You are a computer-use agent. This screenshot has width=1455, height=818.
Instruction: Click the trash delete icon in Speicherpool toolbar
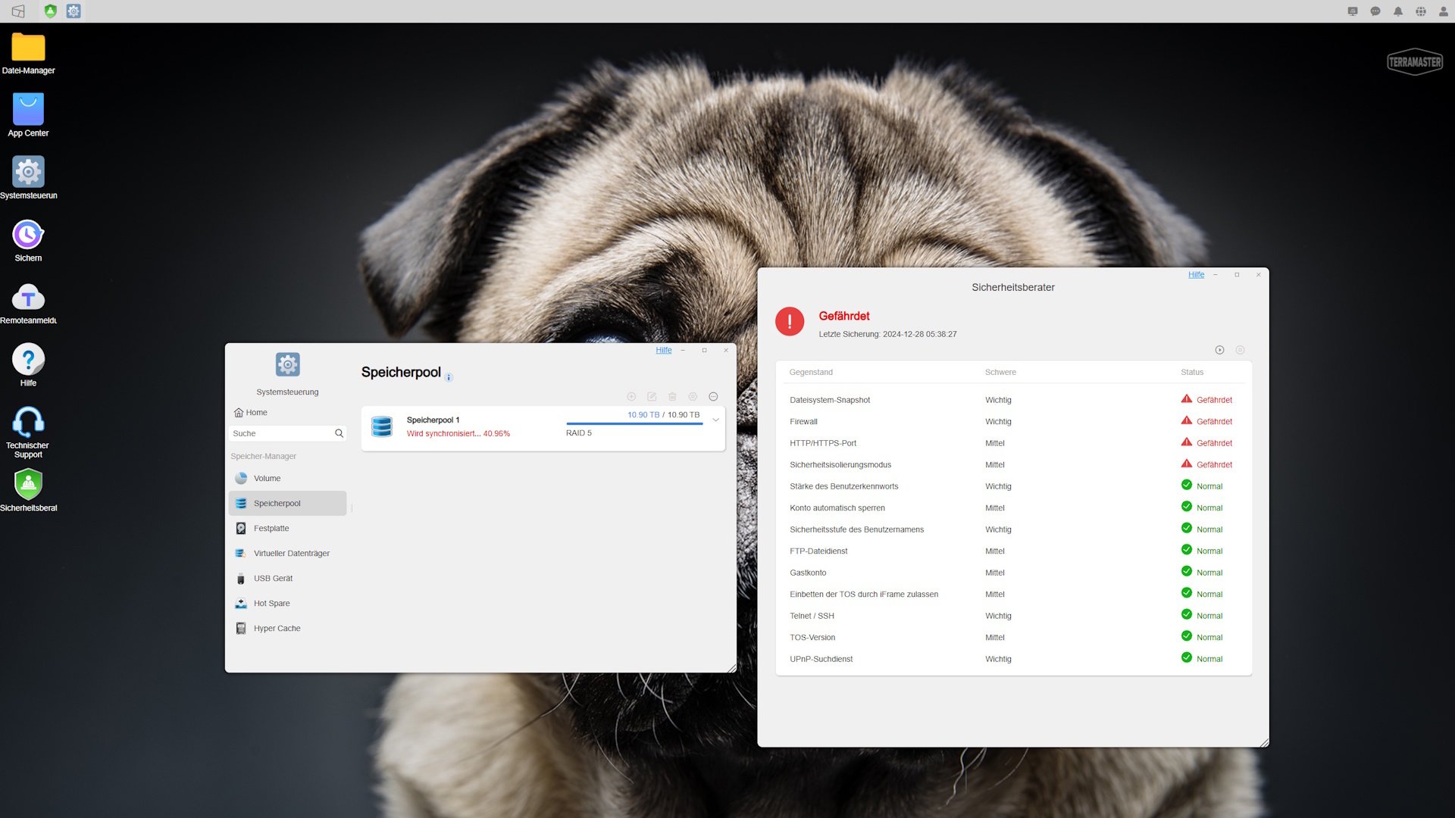672,397
